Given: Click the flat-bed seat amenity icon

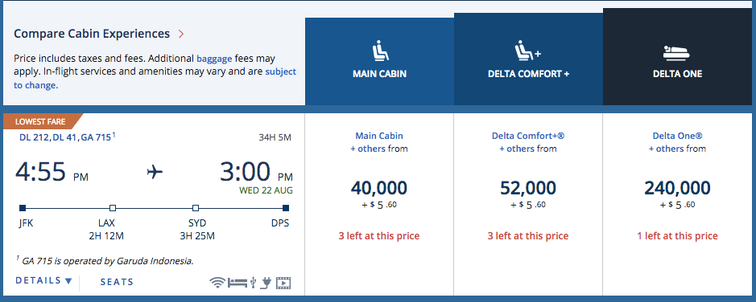Looking at the screenshot, I should (238, 283).
